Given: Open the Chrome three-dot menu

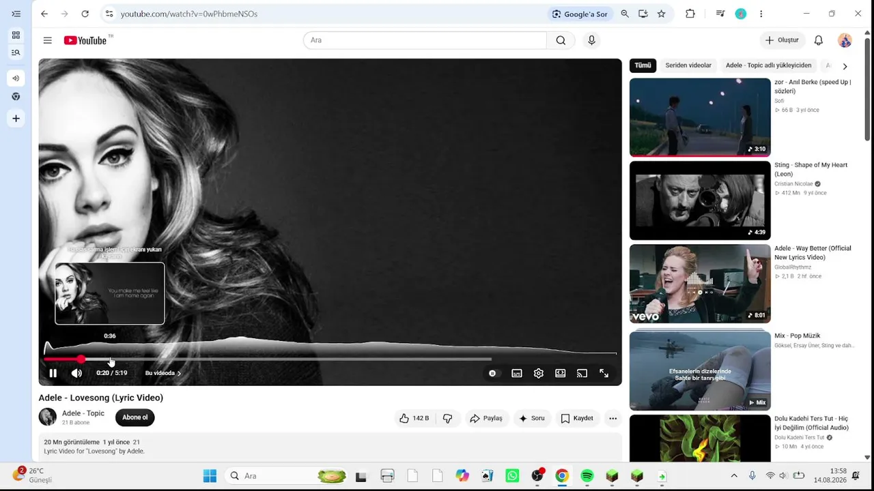Looking at the screenshot, I should click(x=761, y=14).
